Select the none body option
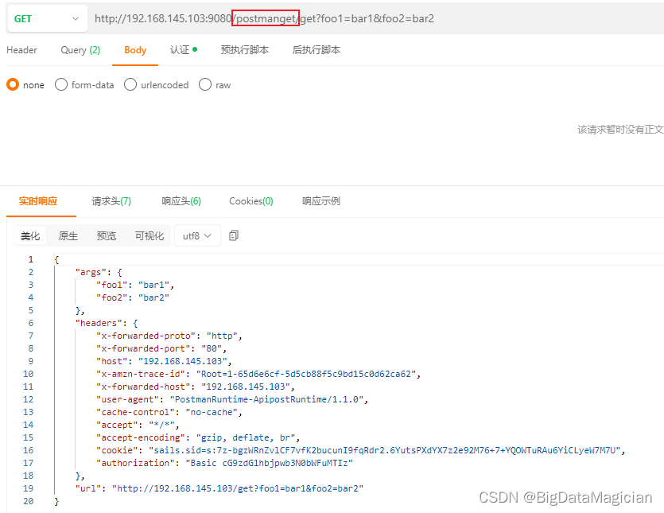Screen dimensions: 664x513 (25, 85)
